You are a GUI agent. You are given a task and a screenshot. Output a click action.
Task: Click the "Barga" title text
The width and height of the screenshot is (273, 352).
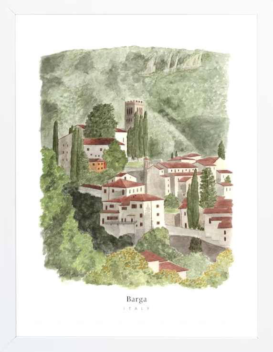pyautogui.click(x=136, y=299)
